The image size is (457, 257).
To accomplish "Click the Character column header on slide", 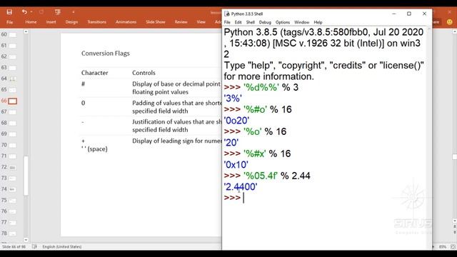I will pos(95,73).
